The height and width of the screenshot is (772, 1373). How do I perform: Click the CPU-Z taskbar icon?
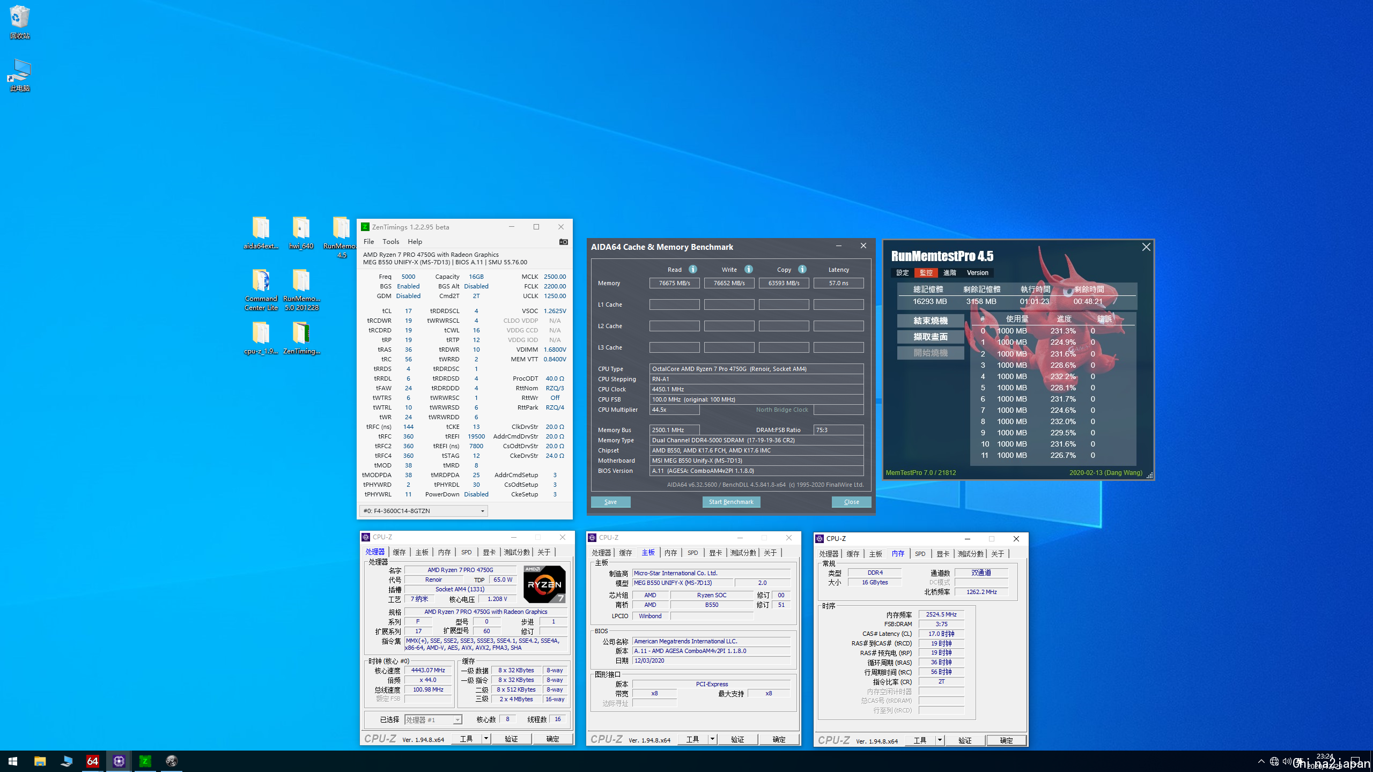pyautogui.click(x=119, y=761)
